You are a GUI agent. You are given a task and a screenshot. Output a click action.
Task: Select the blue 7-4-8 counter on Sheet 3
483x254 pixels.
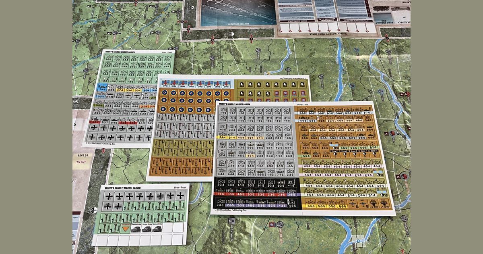[x=101, y=89]
